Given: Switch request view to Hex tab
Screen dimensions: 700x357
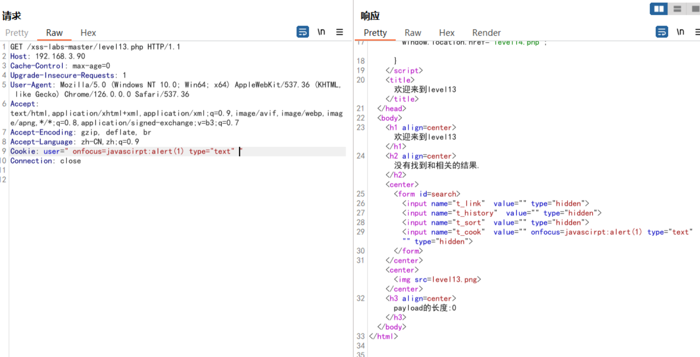Looking at the screenshot, I should pos(88,33).
